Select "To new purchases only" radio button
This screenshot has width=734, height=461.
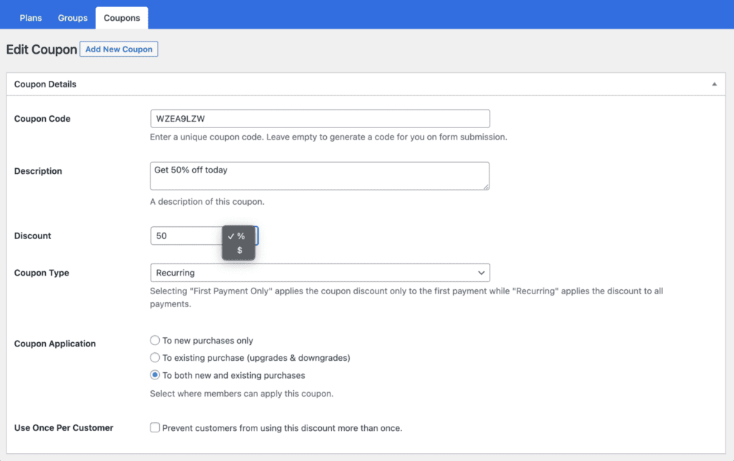point(155,341)
